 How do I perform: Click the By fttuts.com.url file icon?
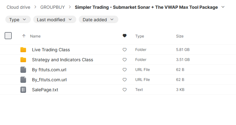[x=23, y=70]
